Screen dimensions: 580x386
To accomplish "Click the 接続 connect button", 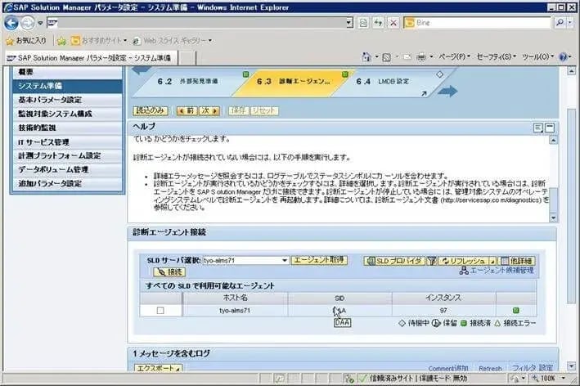I will click(x=169, y=272).
